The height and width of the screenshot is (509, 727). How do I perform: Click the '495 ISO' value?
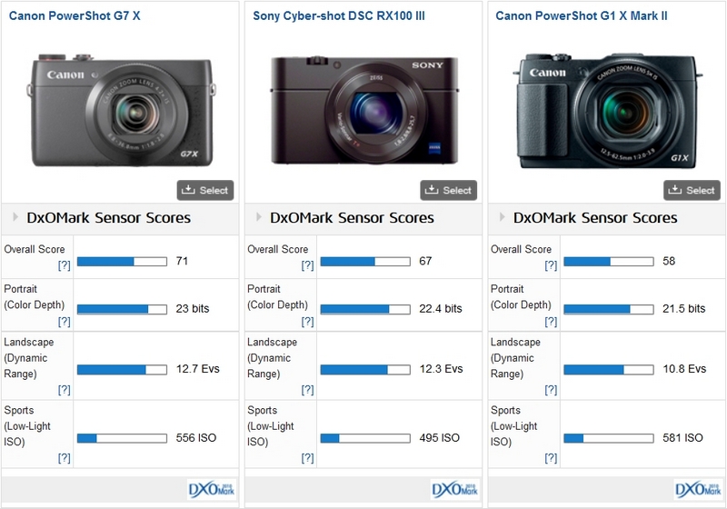click(440, 437)
